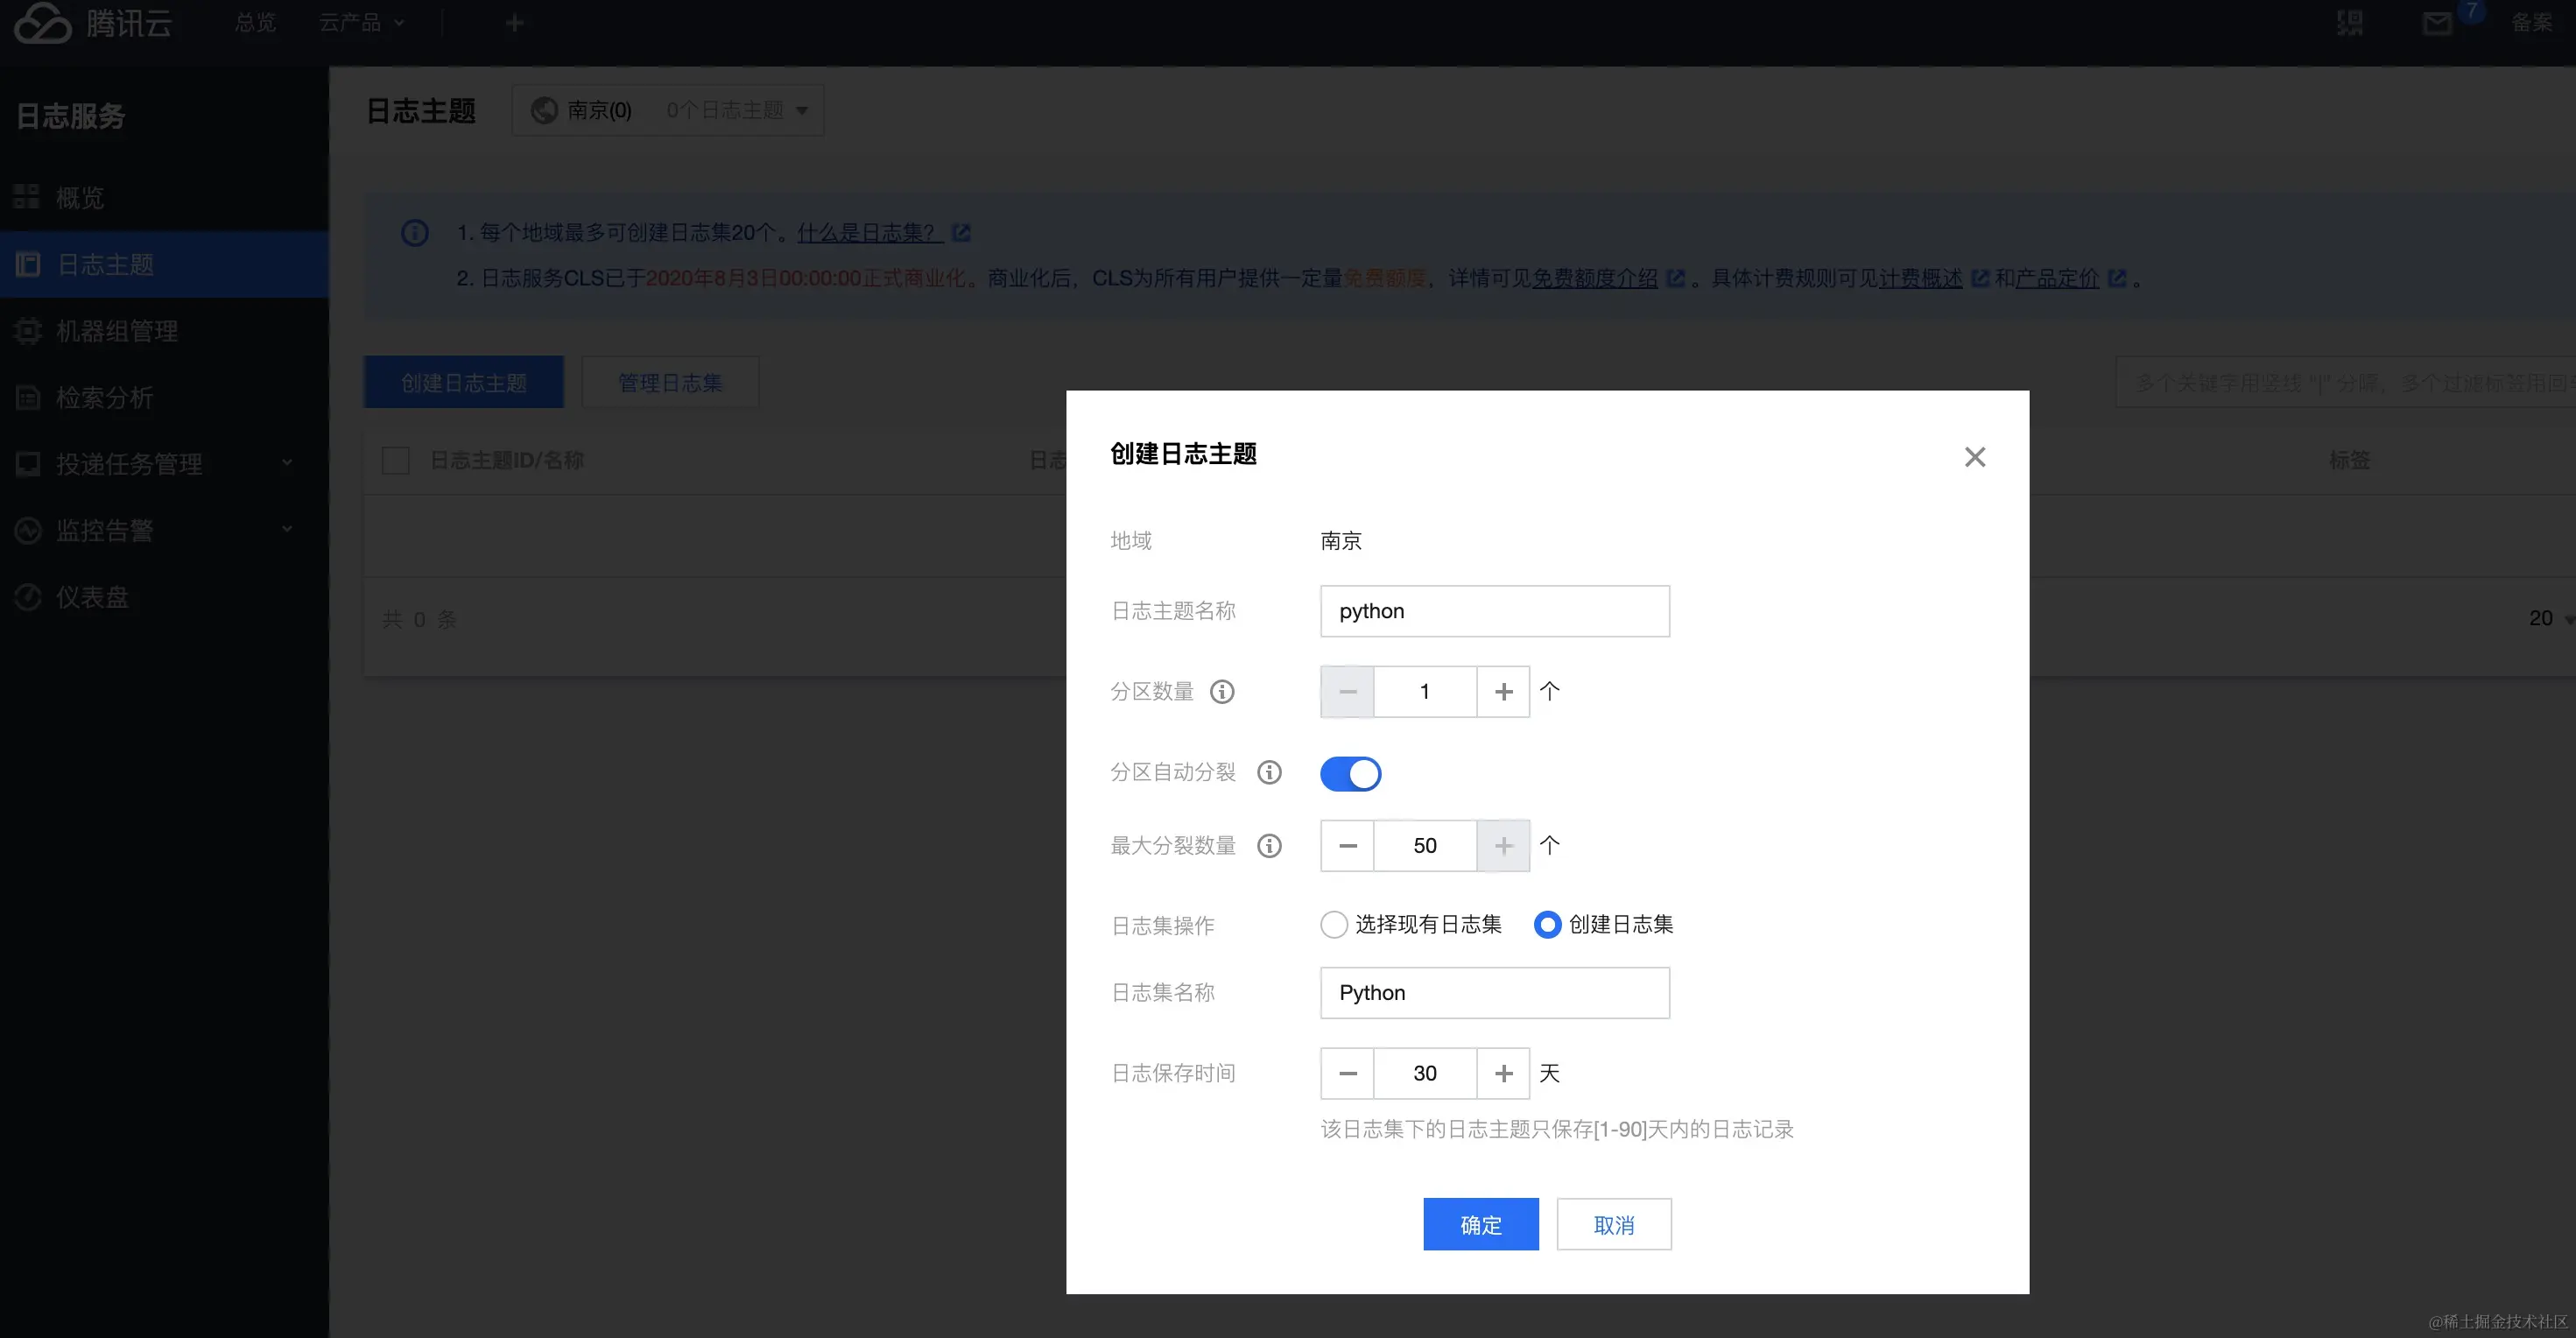Screen dimensions: 2576x1338
Task: Close the 创建日志主题 dialog
Action: (1974, 458)
